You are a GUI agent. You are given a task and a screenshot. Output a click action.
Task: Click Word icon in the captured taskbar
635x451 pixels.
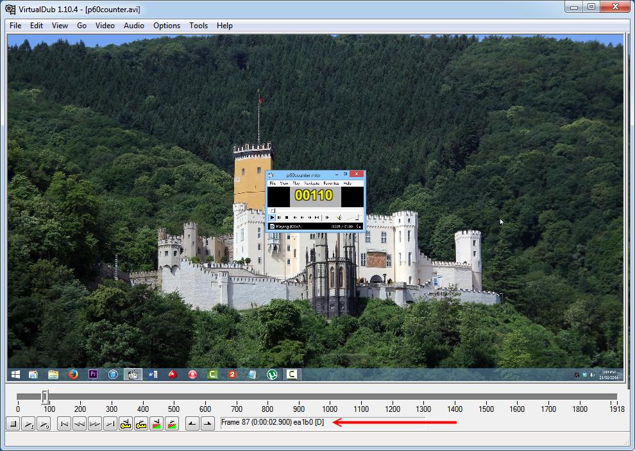[153, 375]
